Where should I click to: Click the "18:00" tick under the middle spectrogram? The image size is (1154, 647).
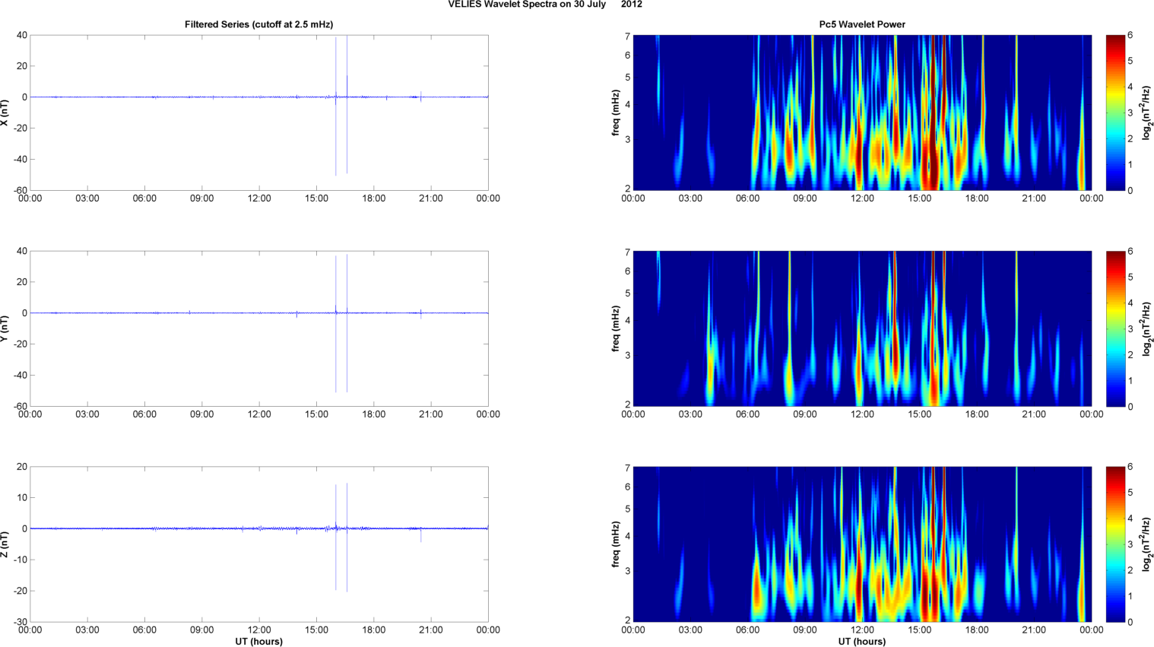[977, 414]
